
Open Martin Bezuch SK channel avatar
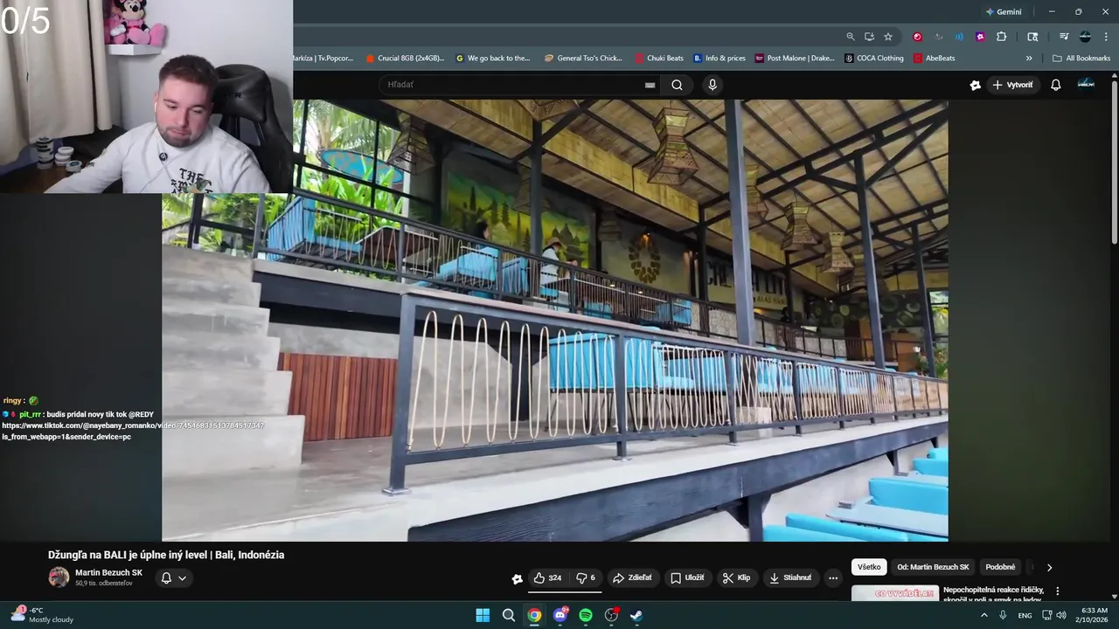[59, 577]
